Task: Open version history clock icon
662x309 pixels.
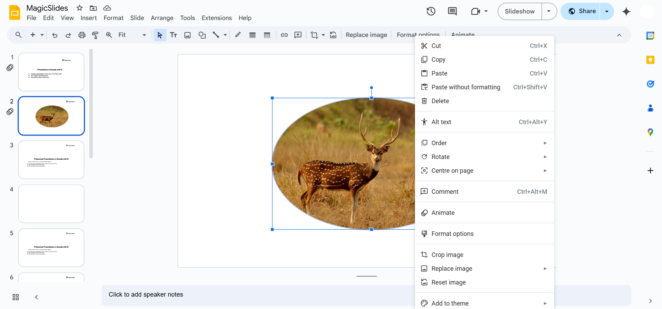Action: [x=431, y=11]
